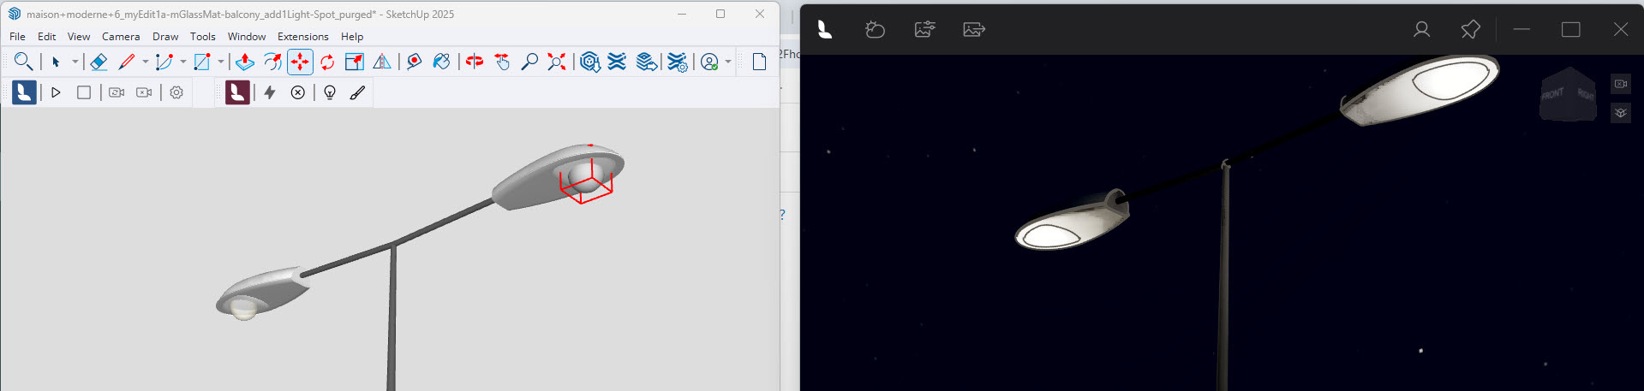Choose the Rotate tool
The image size is (1644, 391).
pos(327,62)
